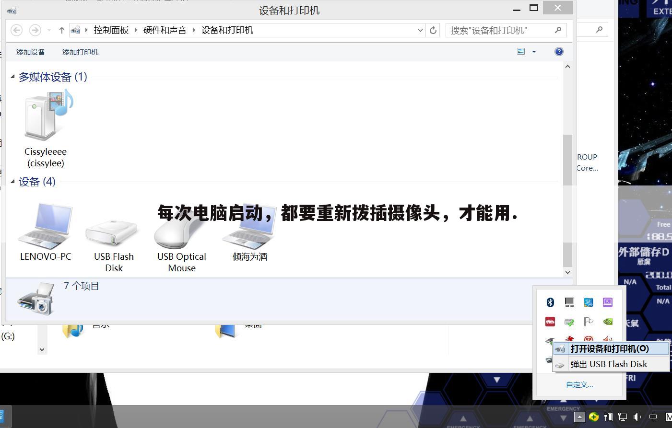Expand the chevron after 控制面板 breadcrumb

click(x=136, y=30)
